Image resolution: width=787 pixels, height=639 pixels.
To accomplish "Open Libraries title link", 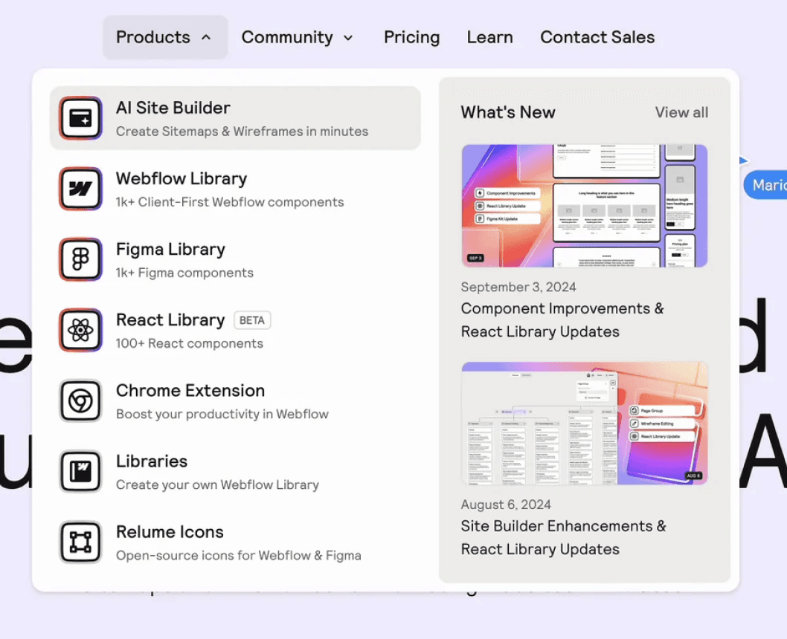I will 152,461.
